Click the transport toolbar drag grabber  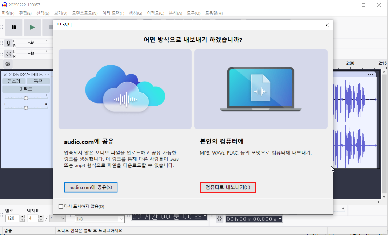2,27
